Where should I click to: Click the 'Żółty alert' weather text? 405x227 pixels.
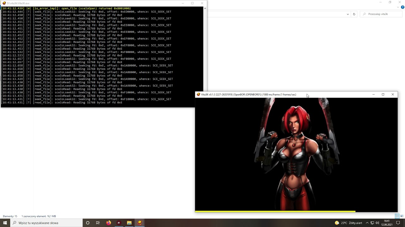(355, 223)
